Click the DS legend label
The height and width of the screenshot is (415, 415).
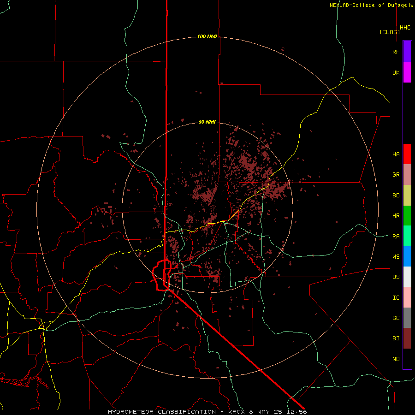396,277
